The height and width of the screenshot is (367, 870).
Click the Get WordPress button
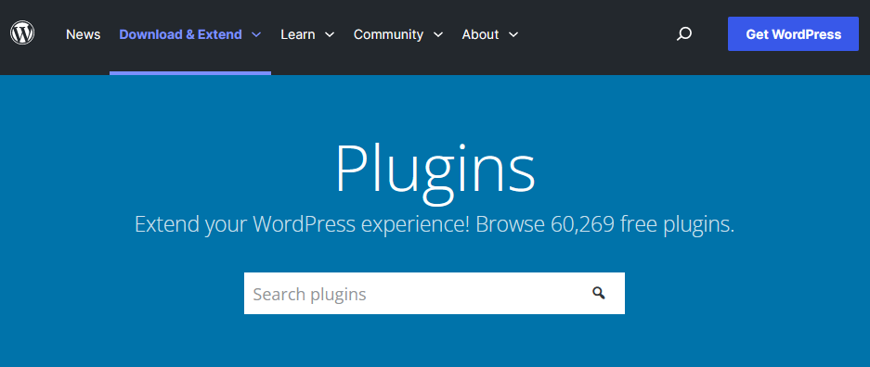[x=794, y=34]
